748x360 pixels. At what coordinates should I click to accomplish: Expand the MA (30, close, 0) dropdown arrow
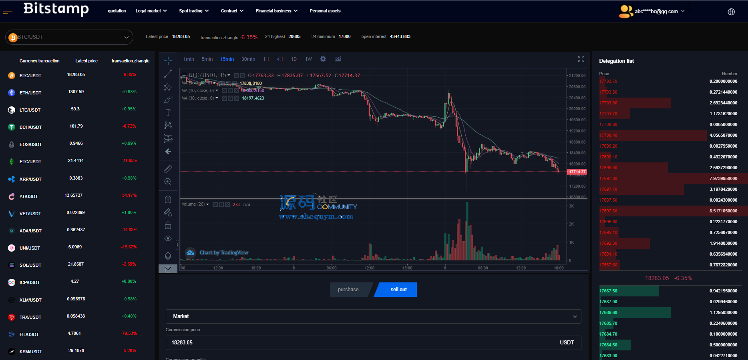[217, 98]
